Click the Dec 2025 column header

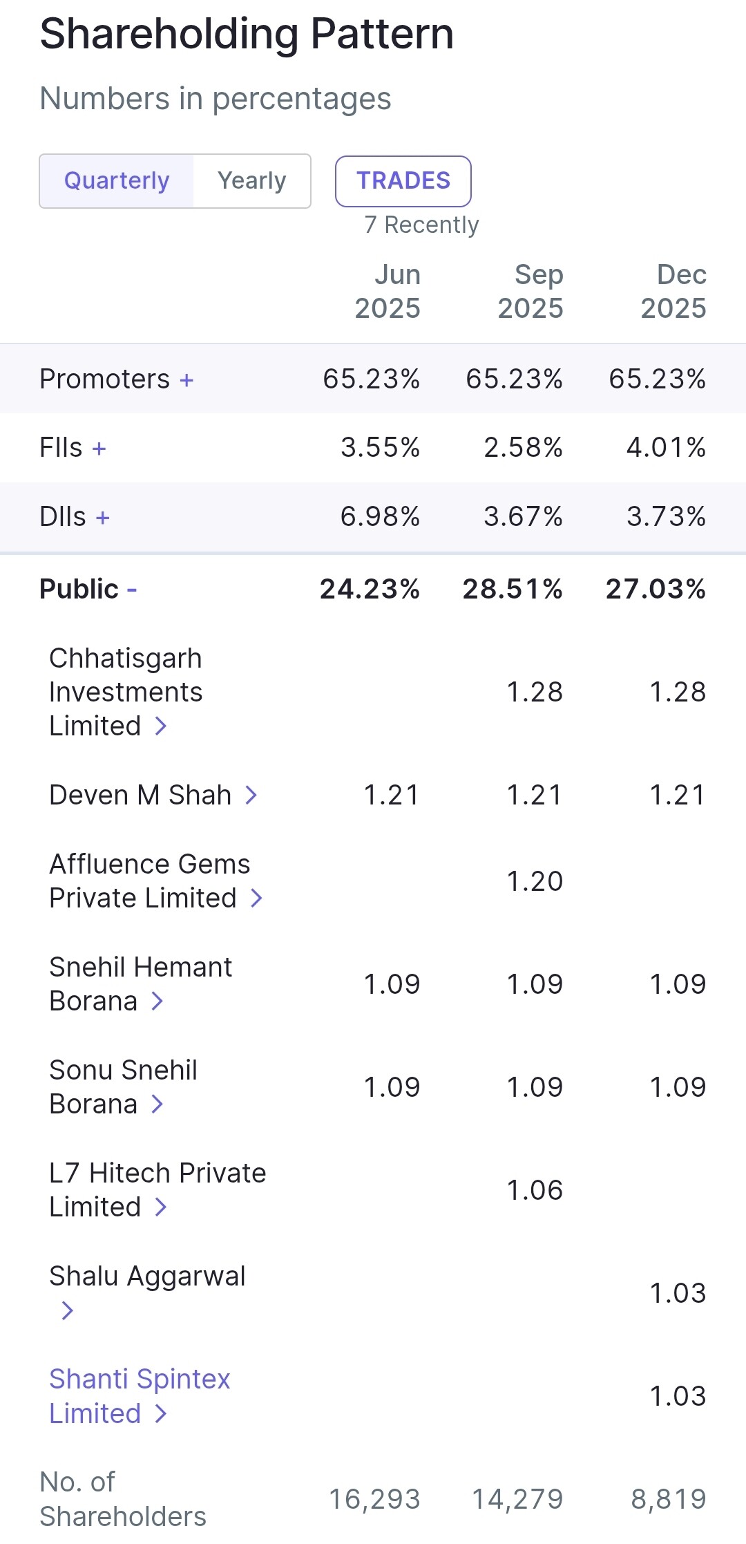coord(673,291)
